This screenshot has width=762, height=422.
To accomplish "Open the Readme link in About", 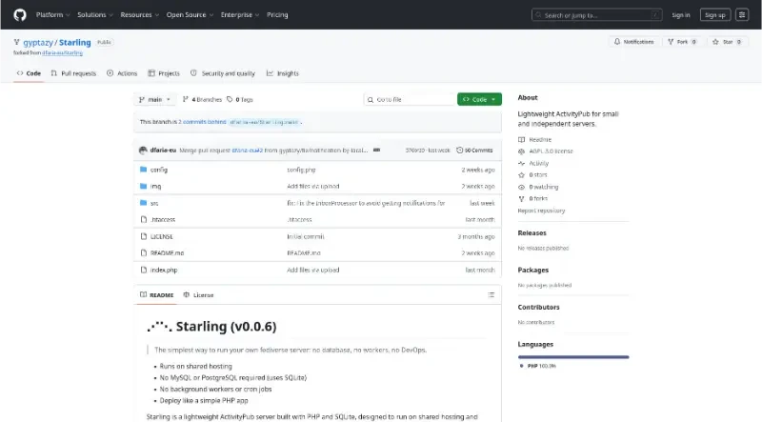I will (x=534, y=139).
